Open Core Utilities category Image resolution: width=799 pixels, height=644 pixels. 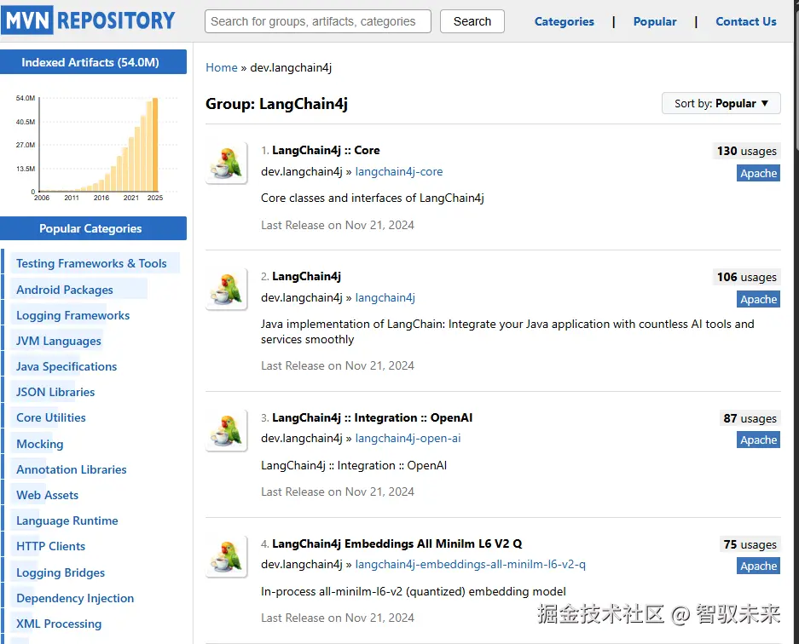coord(51,417)
